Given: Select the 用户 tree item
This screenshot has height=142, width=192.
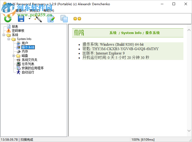Looking at the screenshot, I should 25,43.
